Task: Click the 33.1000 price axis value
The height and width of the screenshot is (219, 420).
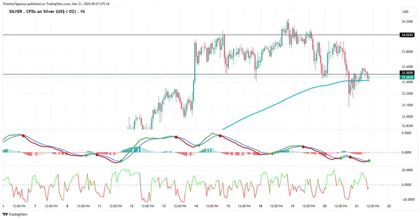Action: tap(407, 105)
